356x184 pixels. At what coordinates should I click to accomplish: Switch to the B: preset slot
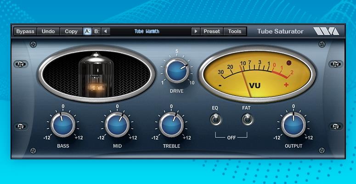click(96, 31)
